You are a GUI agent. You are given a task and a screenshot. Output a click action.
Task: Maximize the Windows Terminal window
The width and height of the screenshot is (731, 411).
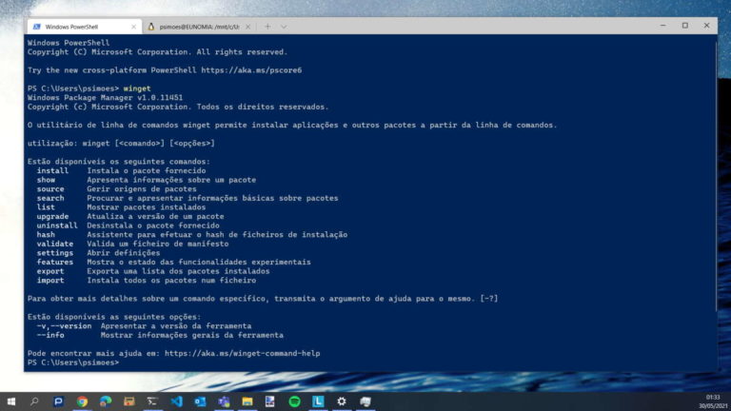[x=684, y=26]
